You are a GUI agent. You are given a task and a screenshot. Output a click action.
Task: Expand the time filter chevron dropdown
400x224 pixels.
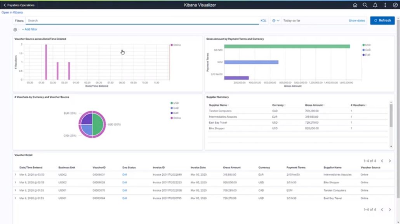tap(279, 20)
